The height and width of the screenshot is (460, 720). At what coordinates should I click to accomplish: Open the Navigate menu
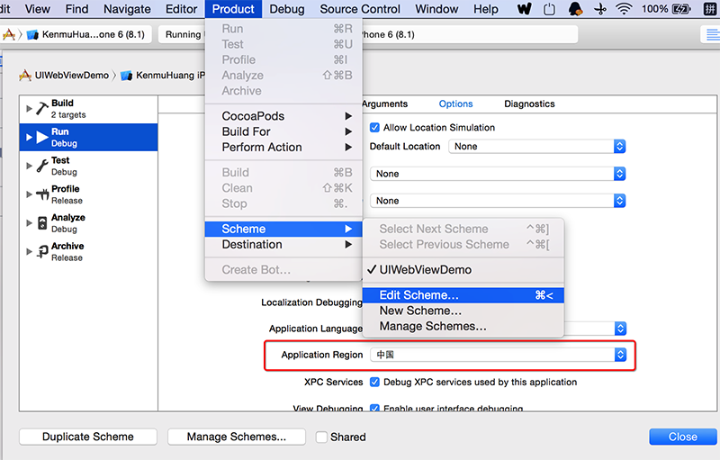tap(127, 9)
